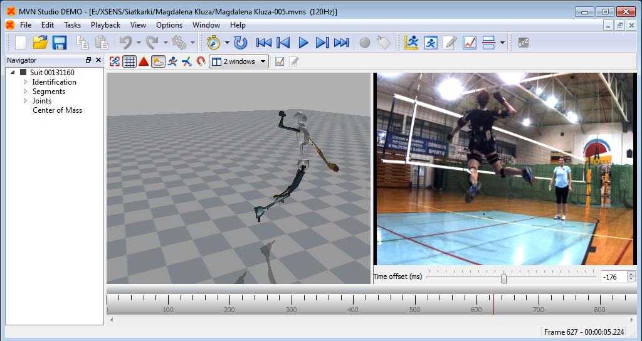Click the Time offset value field showing -176
The height and width of the screenshot is (341, 642).
(x=614, y=277)
